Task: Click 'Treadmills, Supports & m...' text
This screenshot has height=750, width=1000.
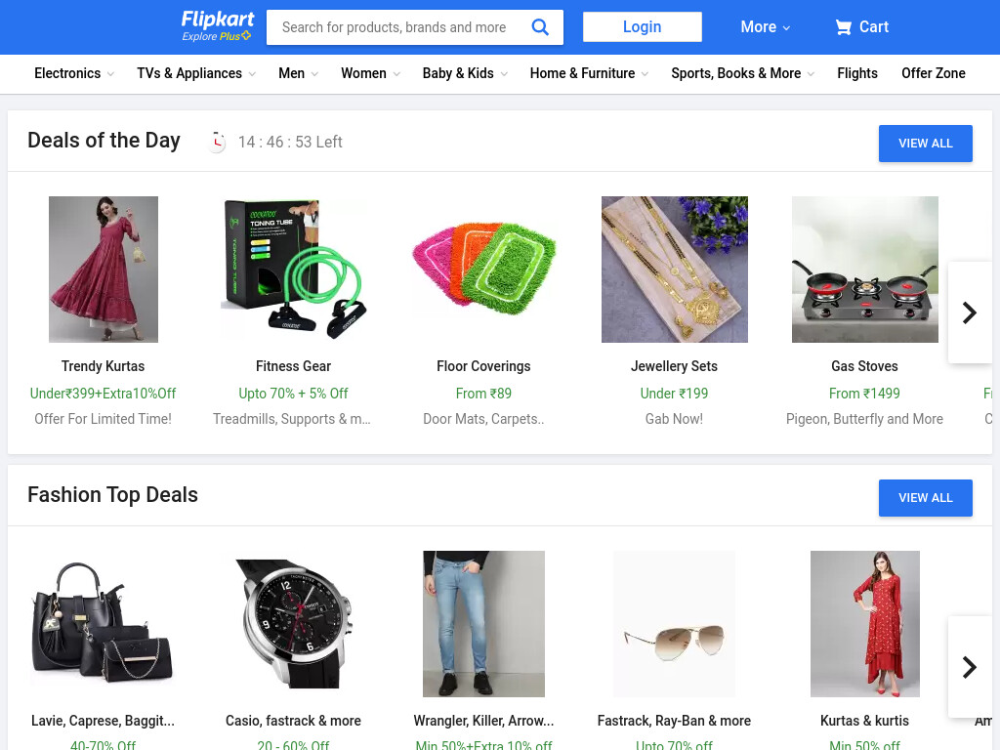Action: coord(291,419)
